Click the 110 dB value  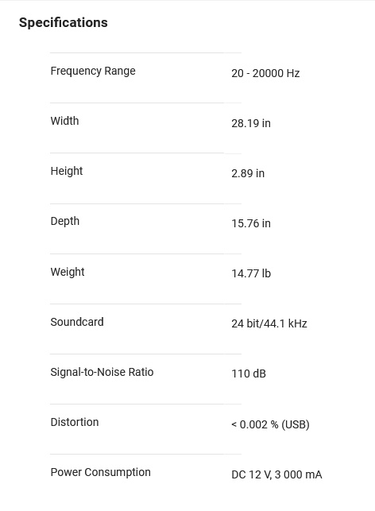[249, 374]
